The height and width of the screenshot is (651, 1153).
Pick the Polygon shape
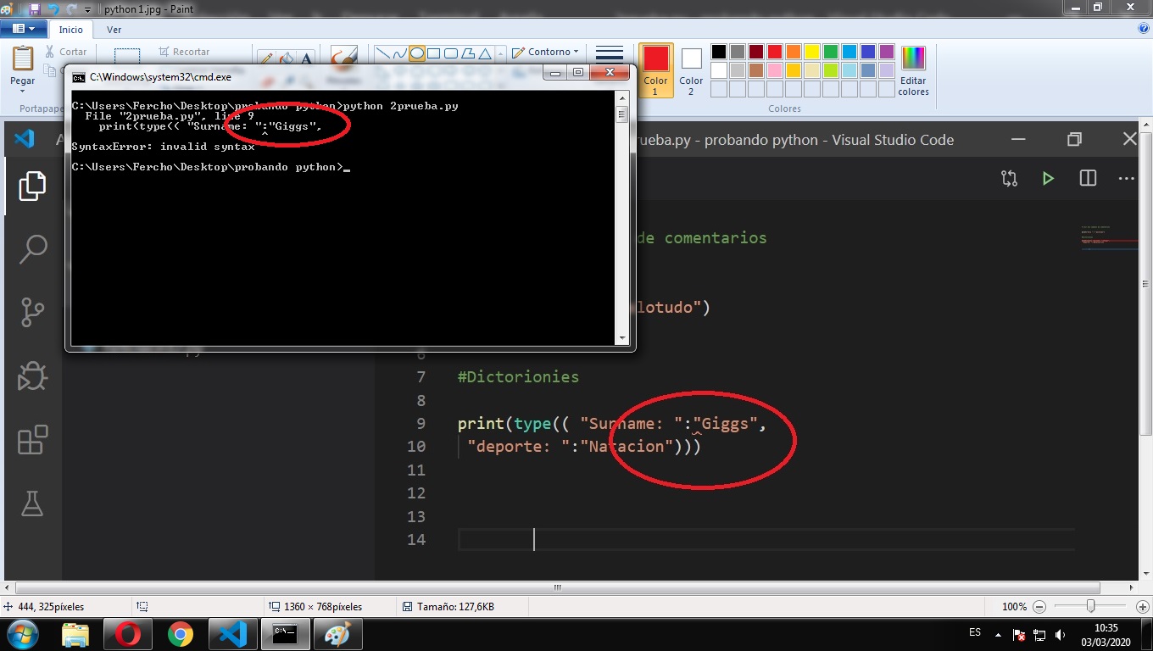click(468, 53)
